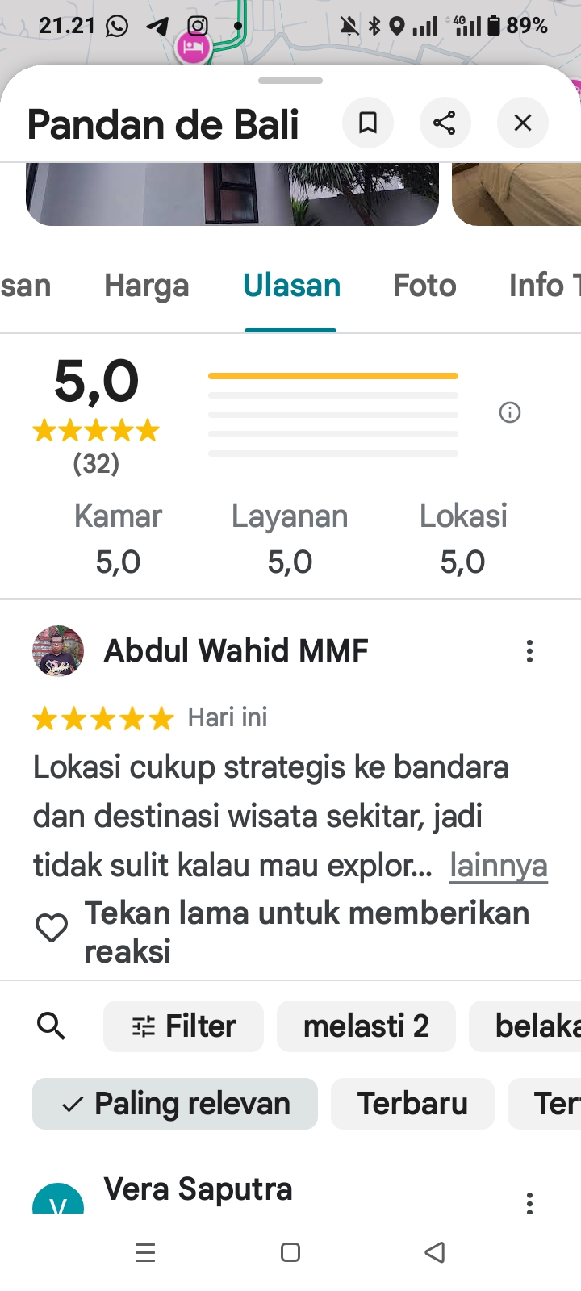Open the options menu for Vera Saputra's review
Screen dimensions: 581x1291
pyautogui.click(x=529, y=1203)
